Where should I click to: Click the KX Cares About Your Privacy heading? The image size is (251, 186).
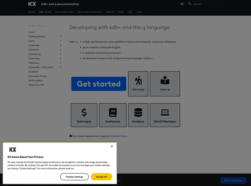[x=25, y=157]
